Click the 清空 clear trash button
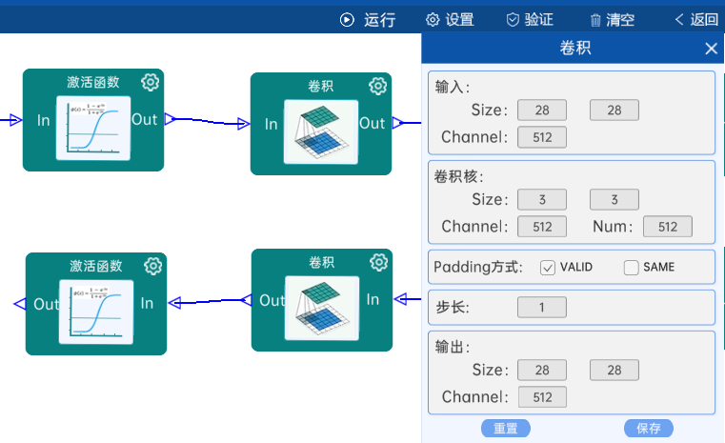The width and height of the screenshot is (725, 443). tap(613, 20)
